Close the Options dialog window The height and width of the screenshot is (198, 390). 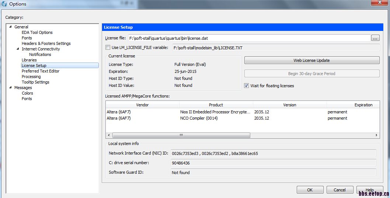[380, 2]
